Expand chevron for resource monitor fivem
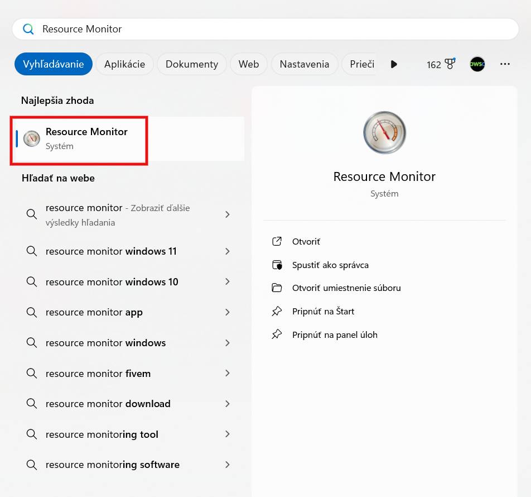This screenshot has width=531, height=497. [227, 373]
